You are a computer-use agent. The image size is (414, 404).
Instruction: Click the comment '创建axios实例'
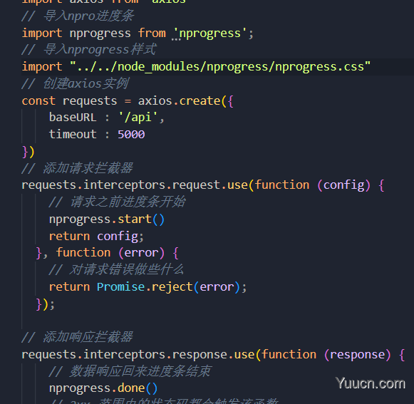tap(86, 83)
